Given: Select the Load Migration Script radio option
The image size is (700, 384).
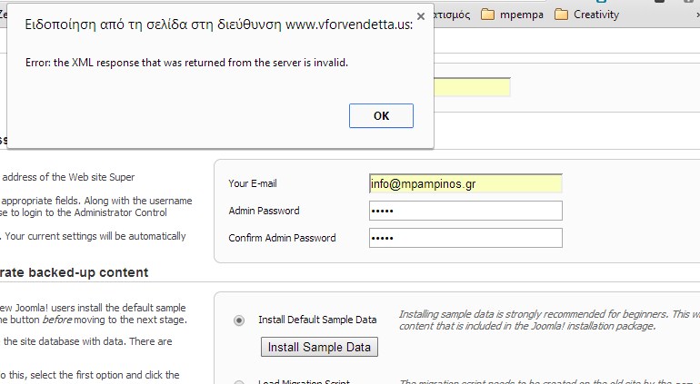Looking at the screenshot, I should click(239, 382).
